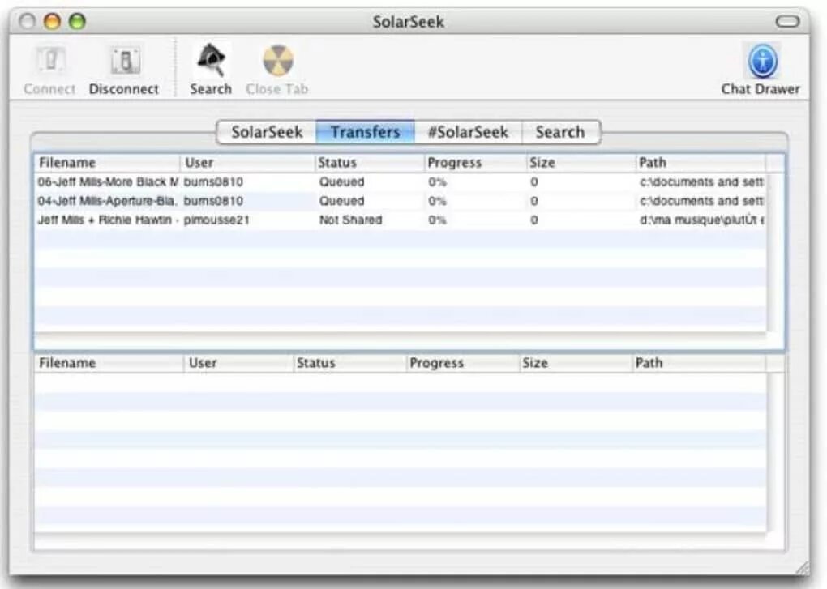This screenshot has height=589, width=827.
Task: Open the Chat Drawer icon
Action: pyautogui.click(x=762, y=61)
